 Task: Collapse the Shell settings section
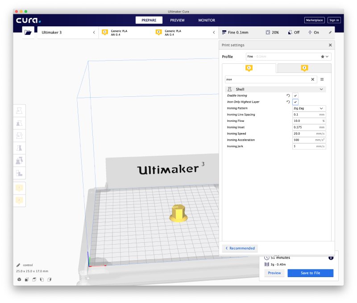pyautogui.click(x=275, y=89)
